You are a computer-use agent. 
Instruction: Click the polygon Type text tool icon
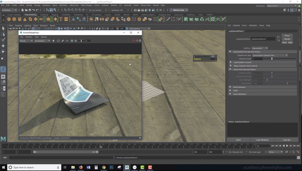click(61, 19)
